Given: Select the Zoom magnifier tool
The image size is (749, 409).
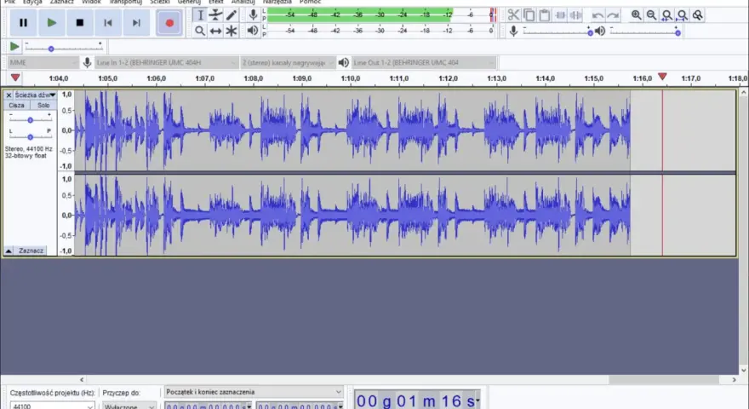Looking at the screenshot, I should 200,31.
